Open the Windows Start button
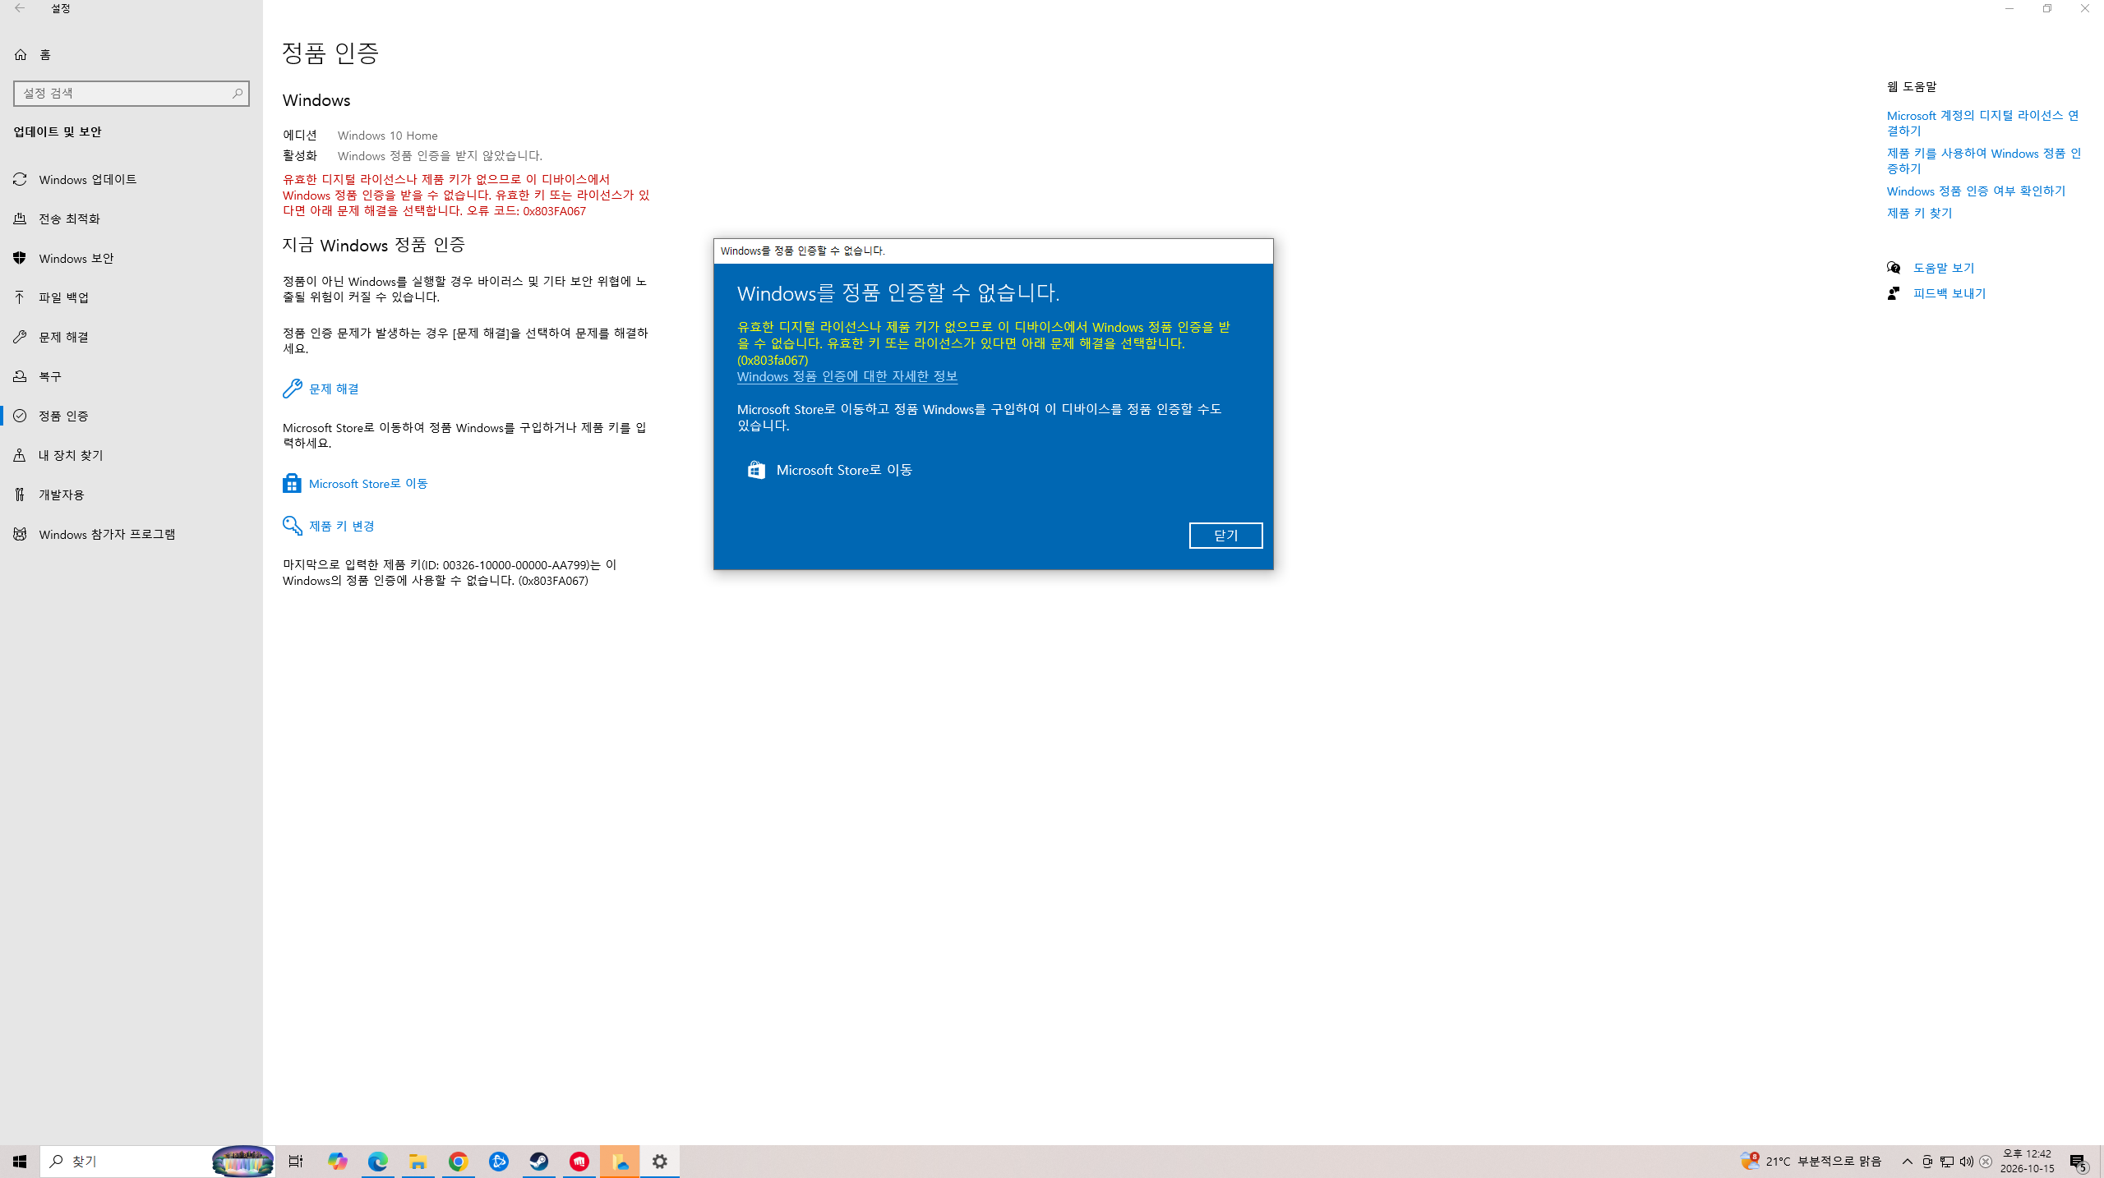2104x1178 pixels. (20, 1162)
